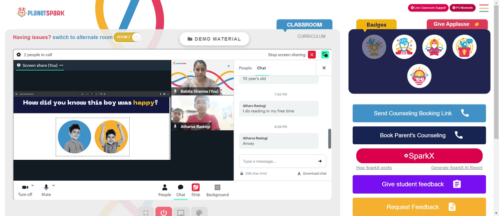Select Babita Sharma video tile
The height and width of the screenshot is (216, 499).
(203, 78)
